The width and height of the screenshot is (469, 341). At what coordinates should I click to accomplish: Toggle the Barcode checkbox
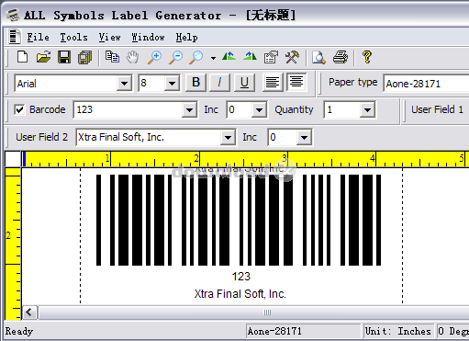tap(19, 109)
